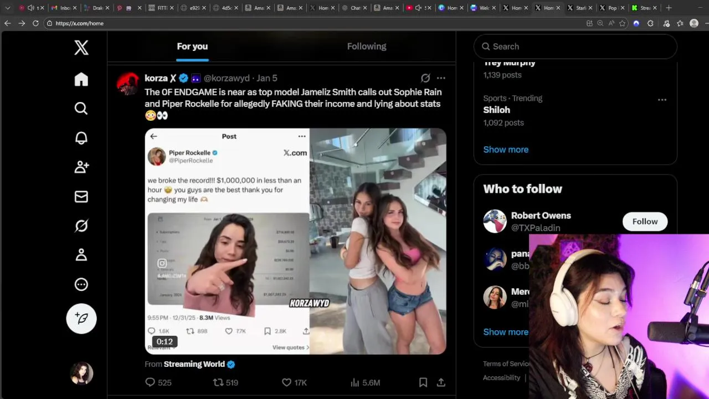Click the browser address bar URL

pyautogui.click(x=79, y=23)
